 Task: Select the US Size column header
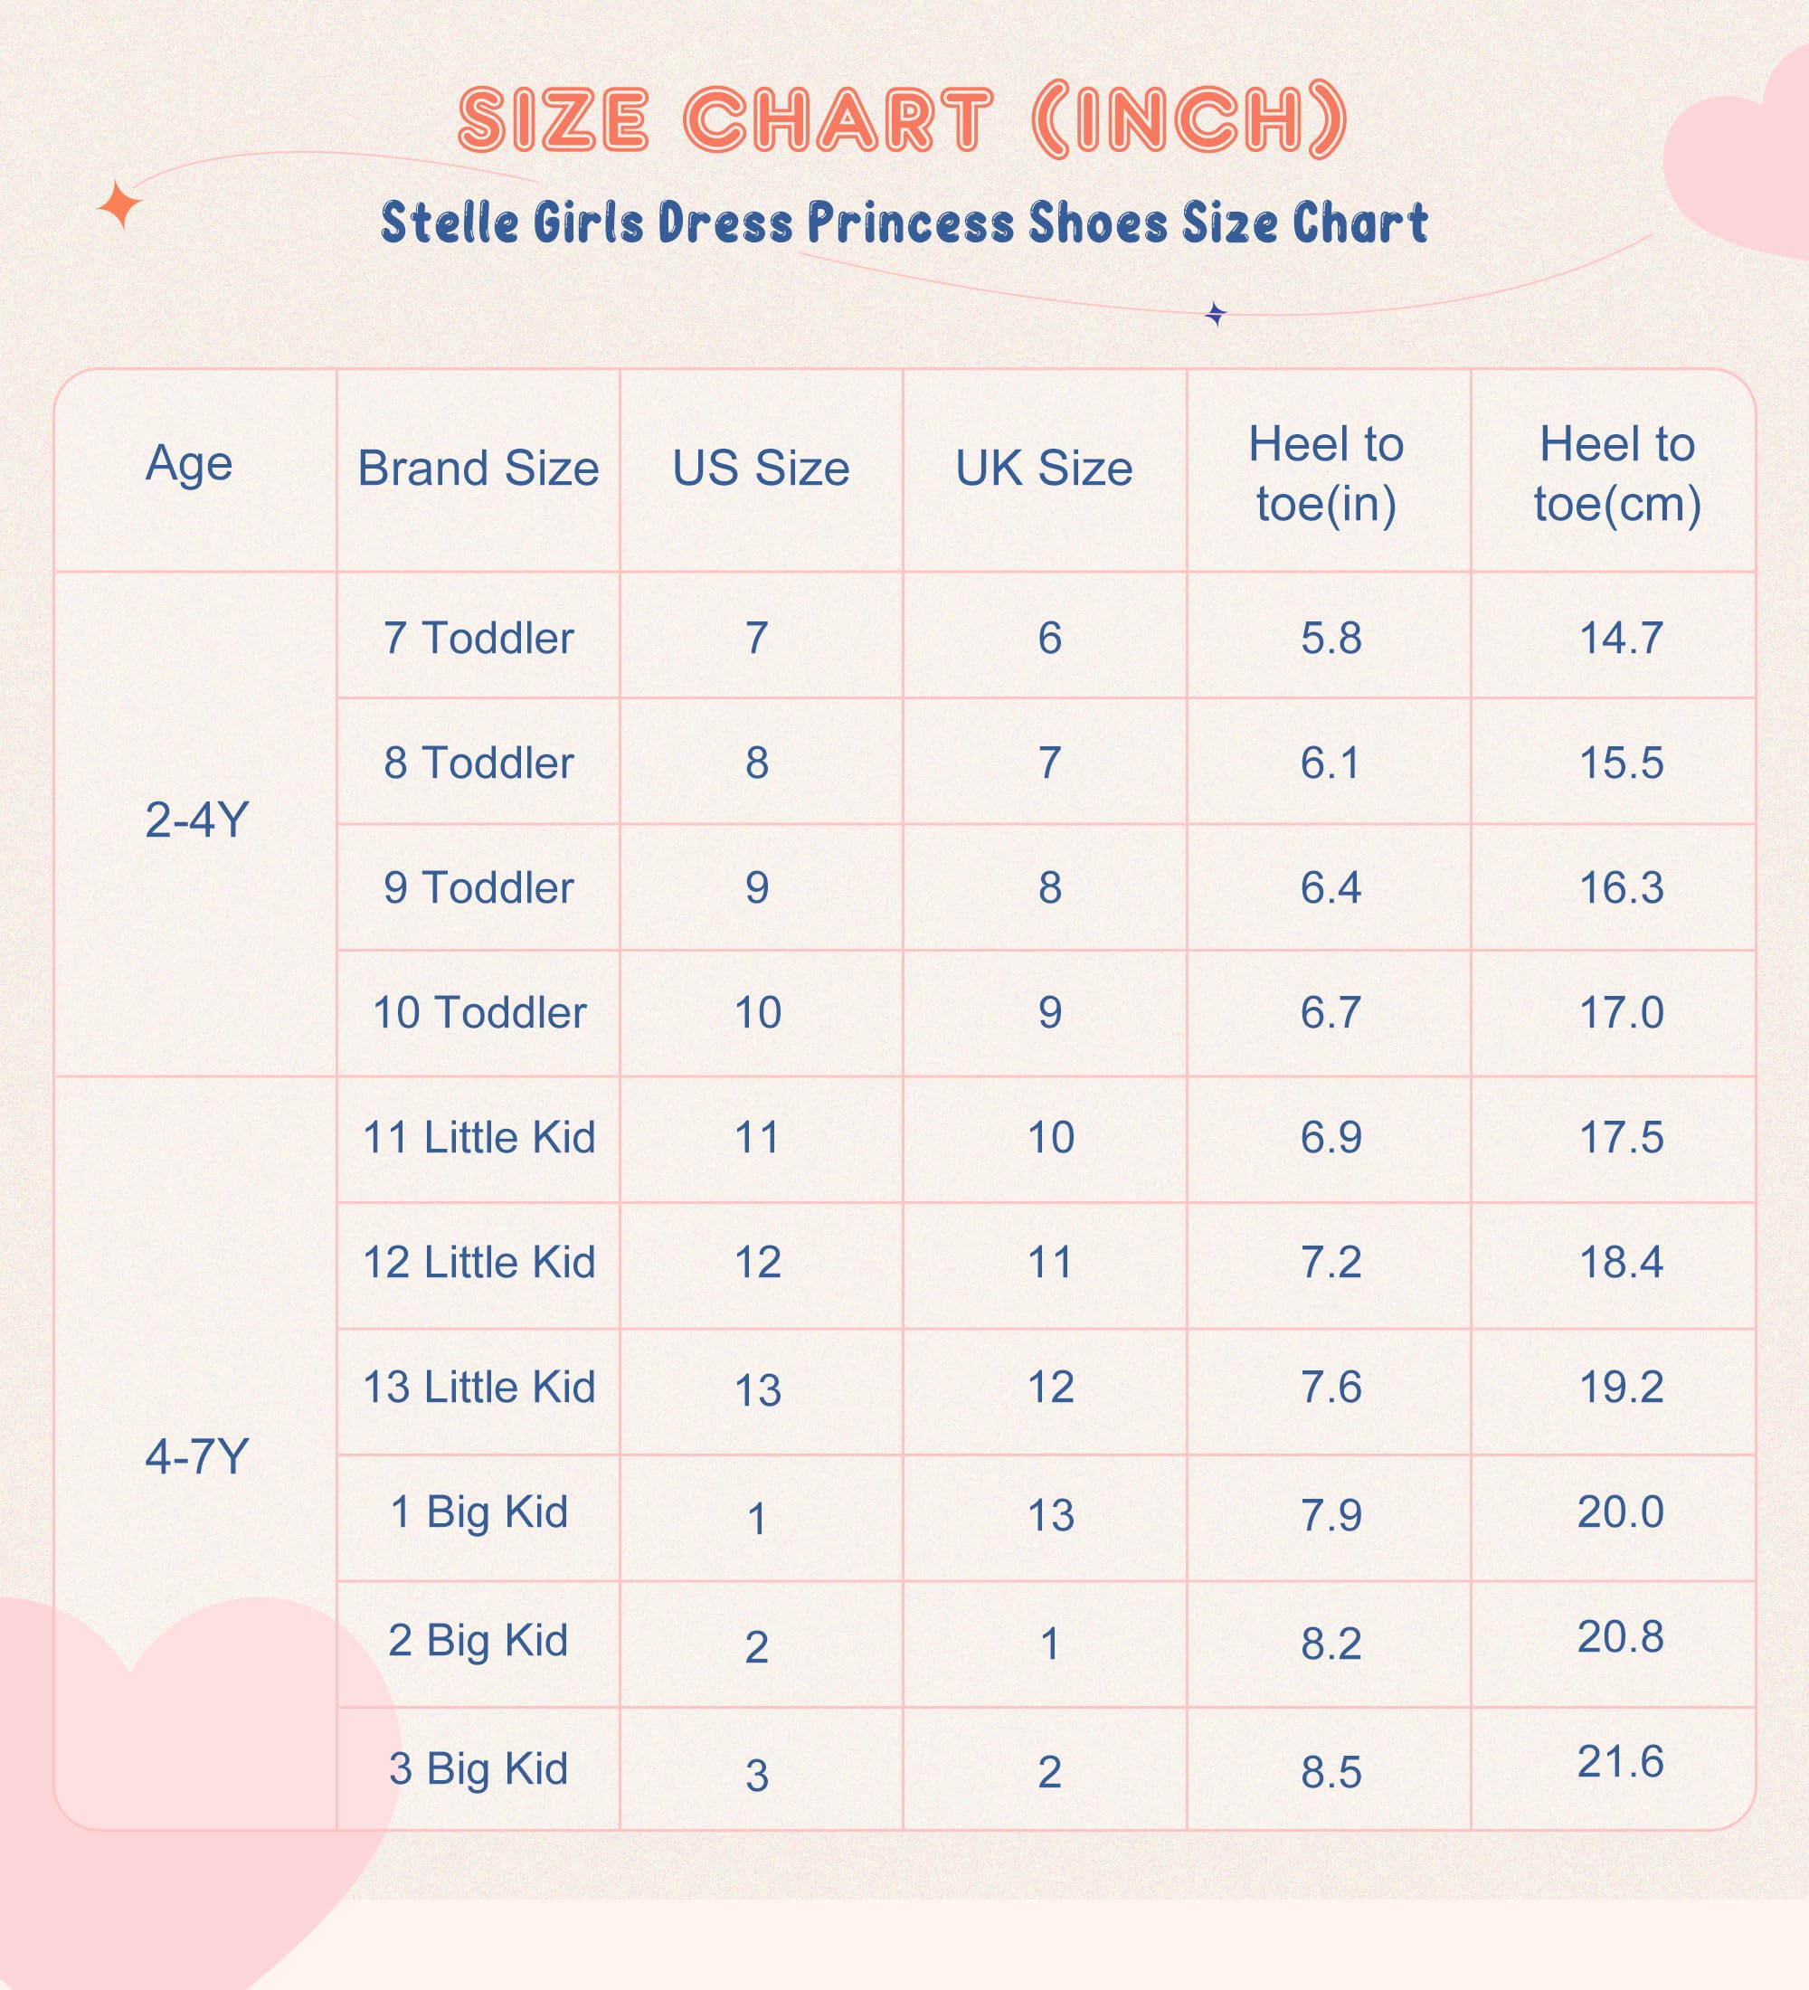click(760, 468)
